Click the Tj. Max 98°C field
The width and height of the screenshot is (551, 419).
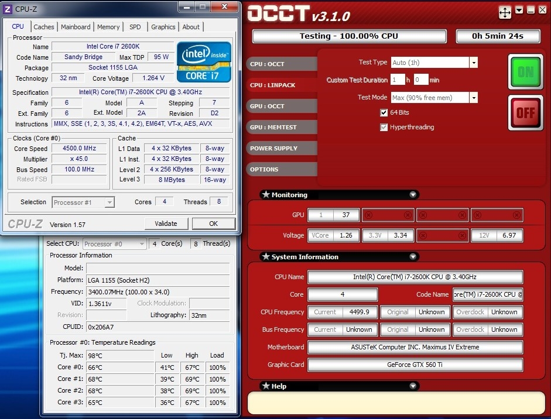120,355
